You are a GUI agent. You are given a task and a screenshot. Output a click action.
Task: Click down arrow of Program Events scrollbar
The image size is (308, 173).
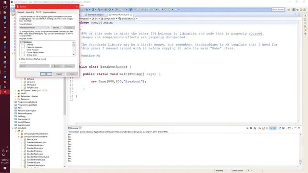[74, 55]
